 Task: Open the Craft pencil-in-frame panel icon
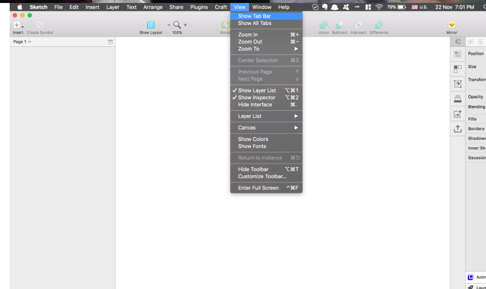click(458, 84)
